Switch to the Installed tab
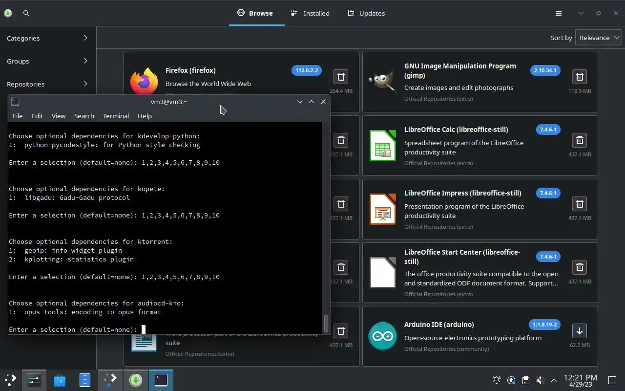Image resolution: width=625 pixels, height=391 pixels. pos(310,13)
